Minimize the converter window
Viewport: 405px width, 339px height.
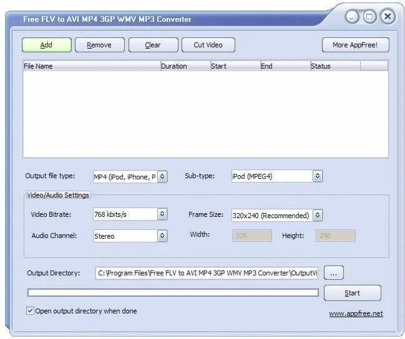click(352, 17)
